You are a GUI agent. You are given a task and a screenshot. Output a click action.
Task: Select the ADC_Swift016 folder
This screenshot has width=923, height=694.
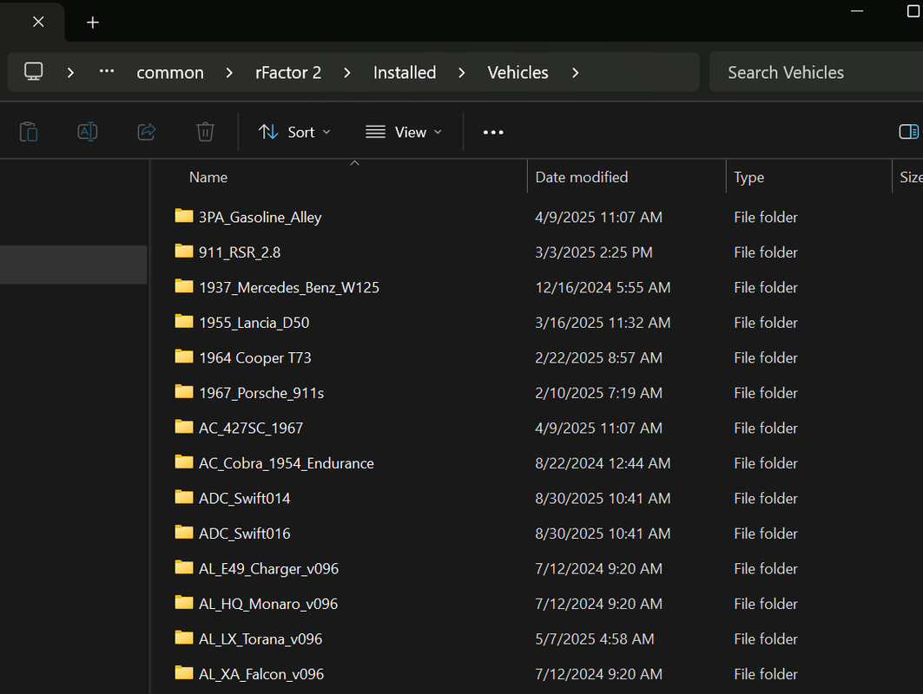tap(244, 534)
